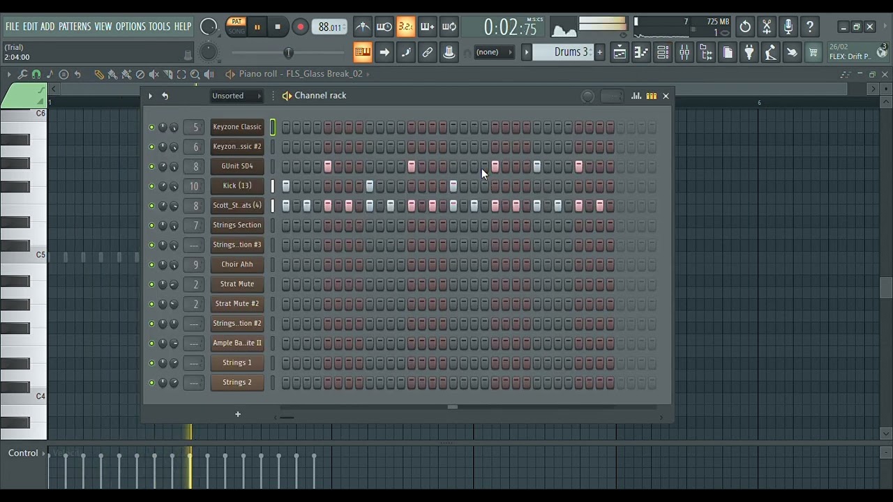Screen dimensions: 893x502
Task: Add a new channel with plus button
Action: (x=238, y=415)
